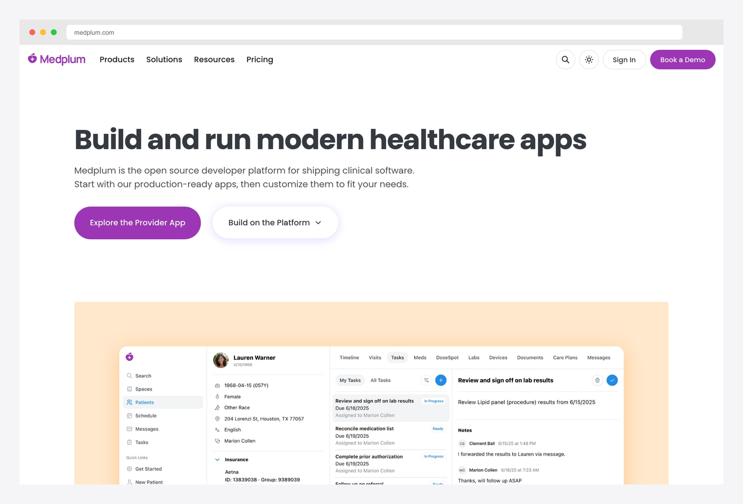Click the Review Lipid panel description text
Screen dimensions: 743x504
526,402
